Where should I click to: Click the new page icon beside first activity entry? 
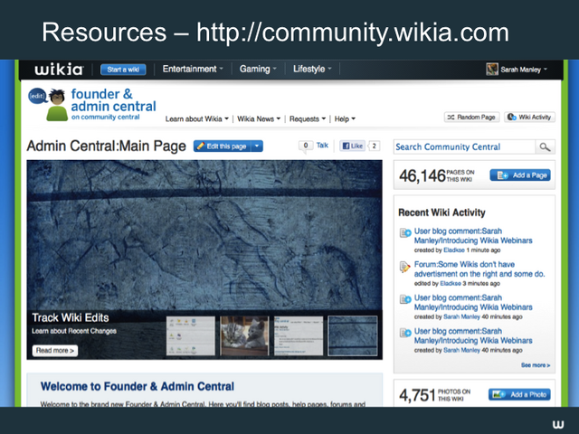[x=405, y=233]
